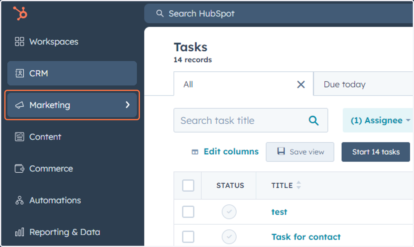This screenshot has width=414, height=247.
Task: Click the Automations workflow icon
Action: [x=20, y=200]
